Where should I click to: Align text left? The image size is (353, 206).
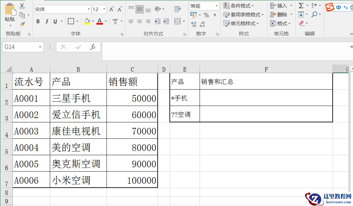[131, 21]
